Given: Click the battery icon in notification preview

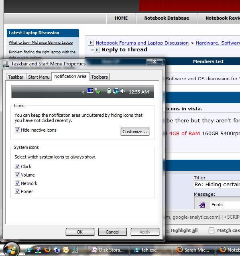Looking at the screenshot, I should 109,91.
